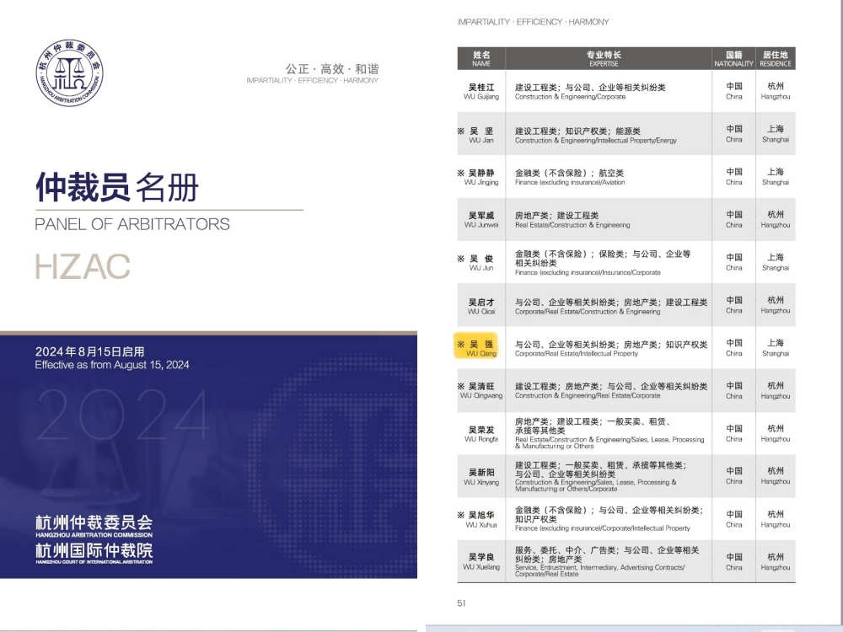Screen dimensions: 843x632
Task: Click WU Qiang's residence 上海 Shanghai
Action: [x=776, y=348]
